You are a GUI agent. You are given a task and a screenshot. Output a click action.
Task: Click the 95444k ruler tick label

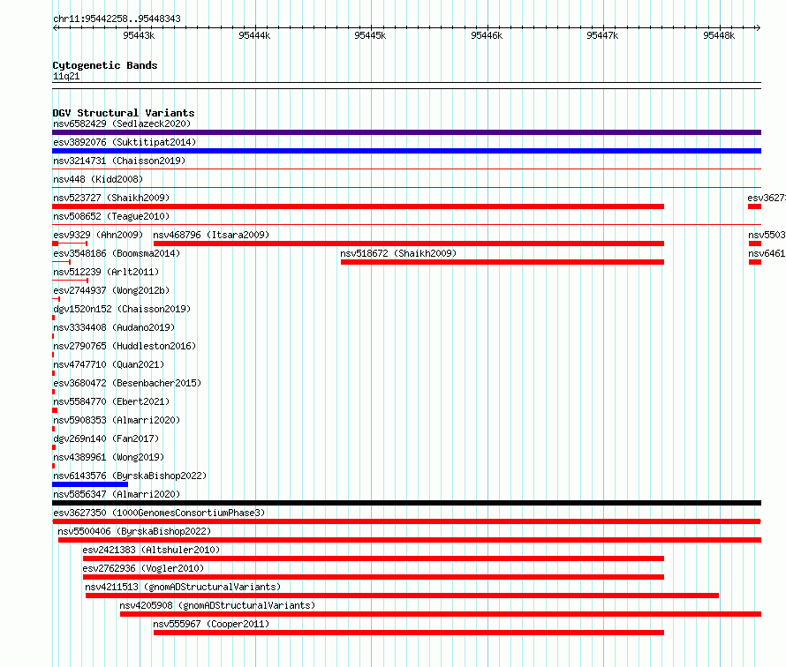[x=254, y=35]
